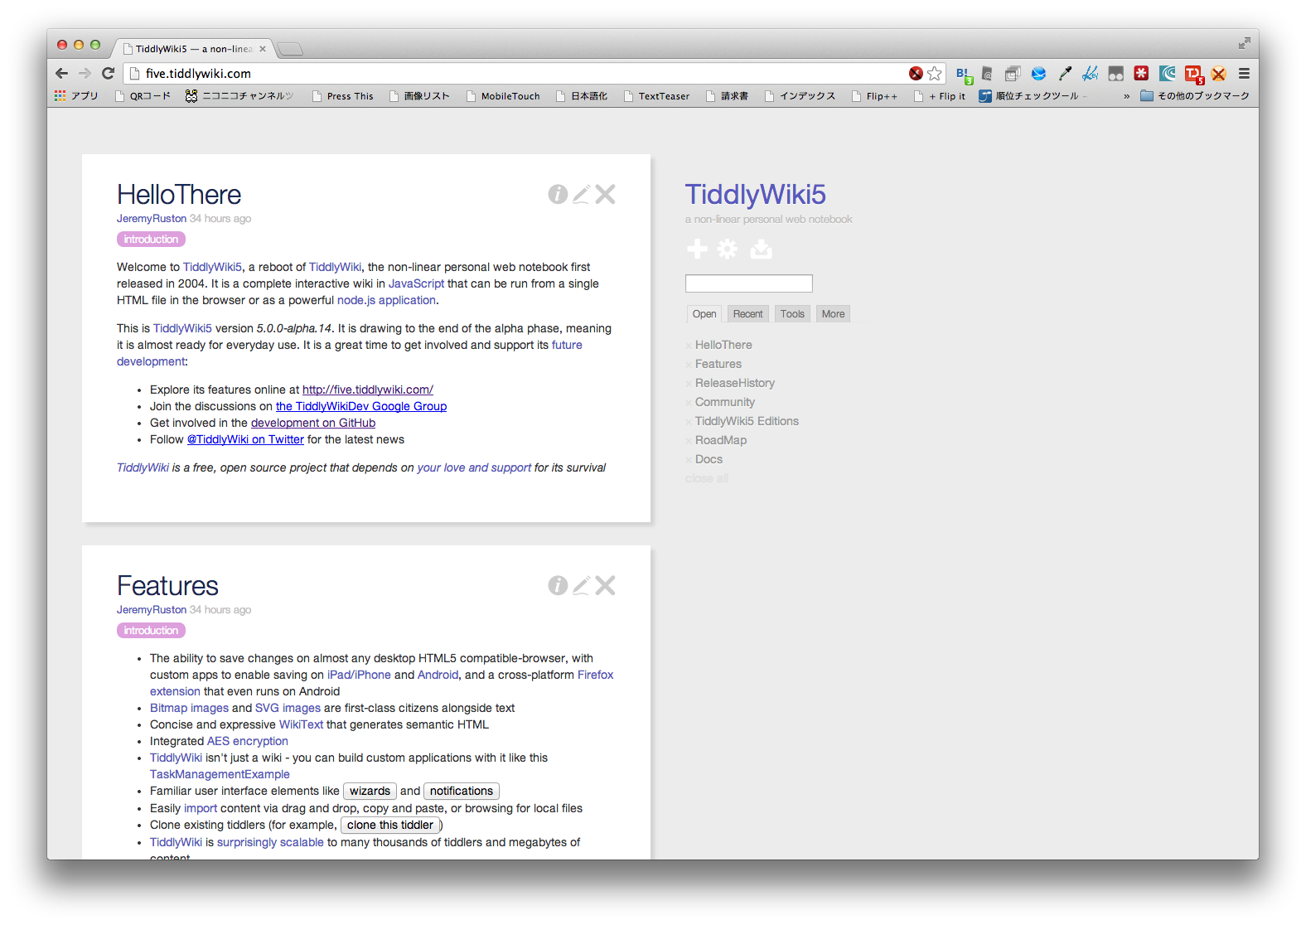This screenshot has width=1306, height=925.
Task: Open the TextTeaser bookmark
Action: pos(656,96)
